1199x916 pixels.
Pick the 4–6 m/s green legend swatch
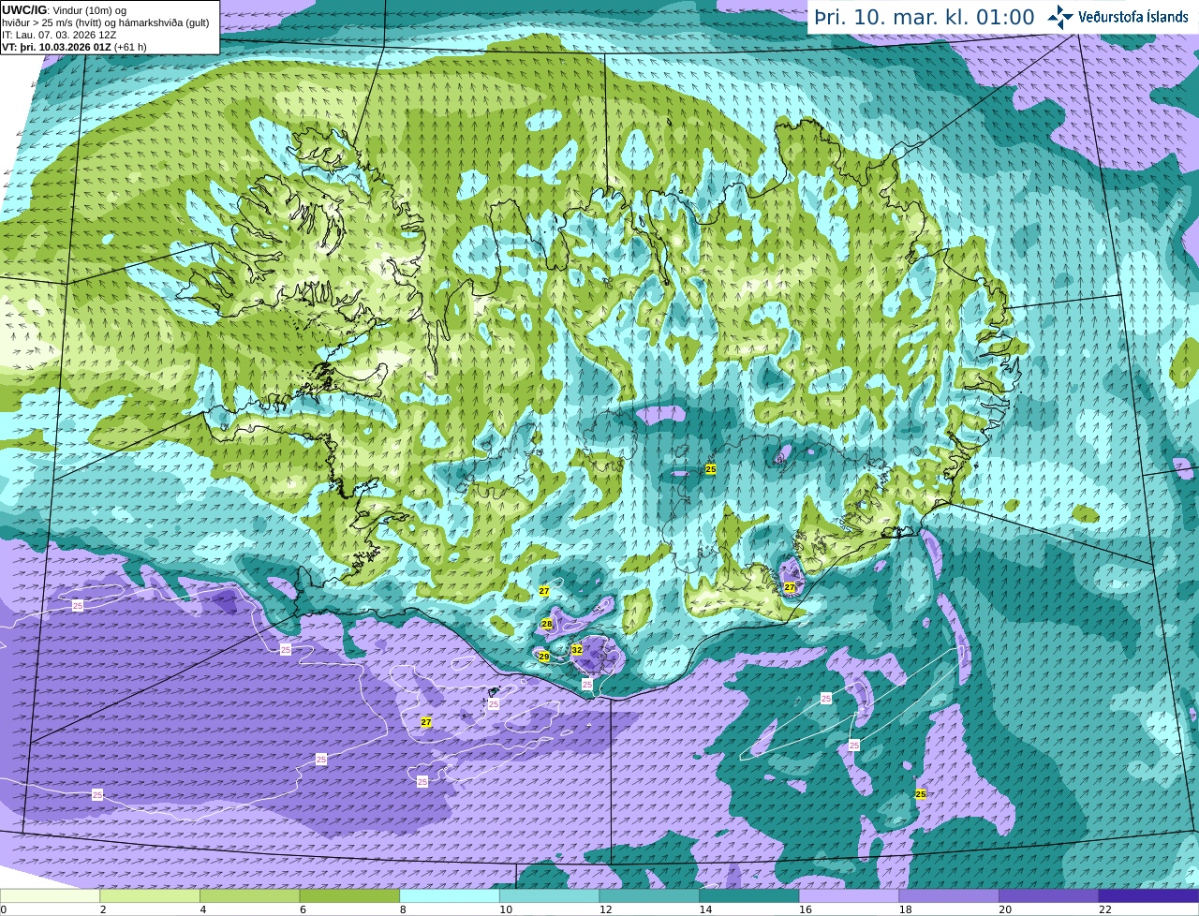pos(249,895)
